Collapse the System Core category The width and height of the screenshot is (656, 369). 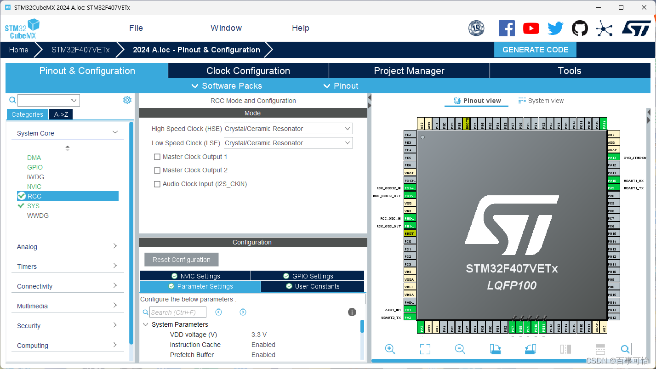[115, 133]
